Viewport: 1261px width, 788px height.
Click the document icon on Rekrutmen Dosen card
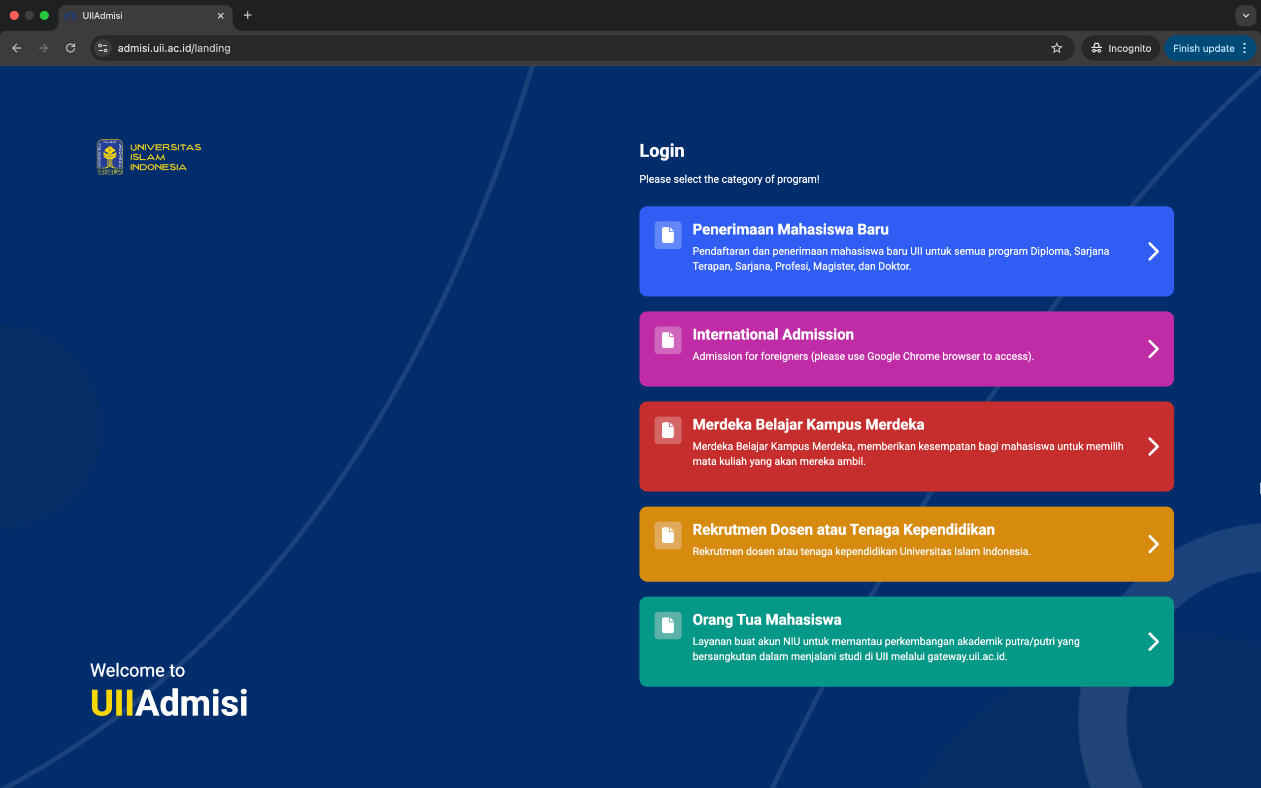tap(667, 535)
